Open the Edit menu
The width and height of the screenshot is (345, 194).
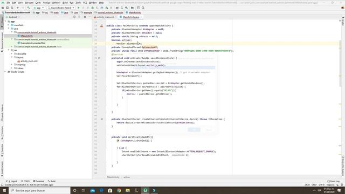[14, 3]
